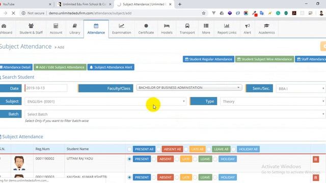
Task: Bookmark this page with star icon
Action: tap(204, 13)
